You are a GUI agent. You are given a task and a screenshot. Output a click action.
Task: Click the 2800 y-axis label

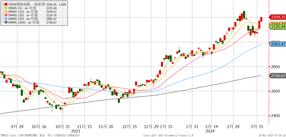tap(276, 67)
